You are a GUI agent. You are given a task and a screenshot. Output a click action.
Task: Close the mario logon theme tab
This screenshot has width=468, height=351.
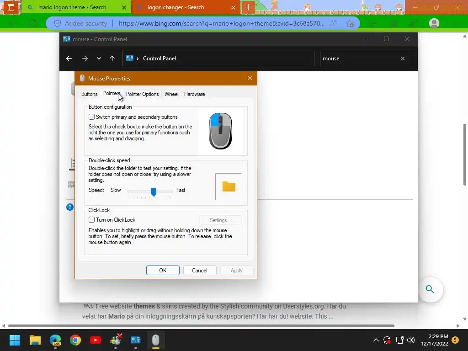(x=124, y=7)
